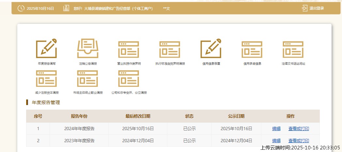Edit the 2024年年度报告 row

pos(276,129)
